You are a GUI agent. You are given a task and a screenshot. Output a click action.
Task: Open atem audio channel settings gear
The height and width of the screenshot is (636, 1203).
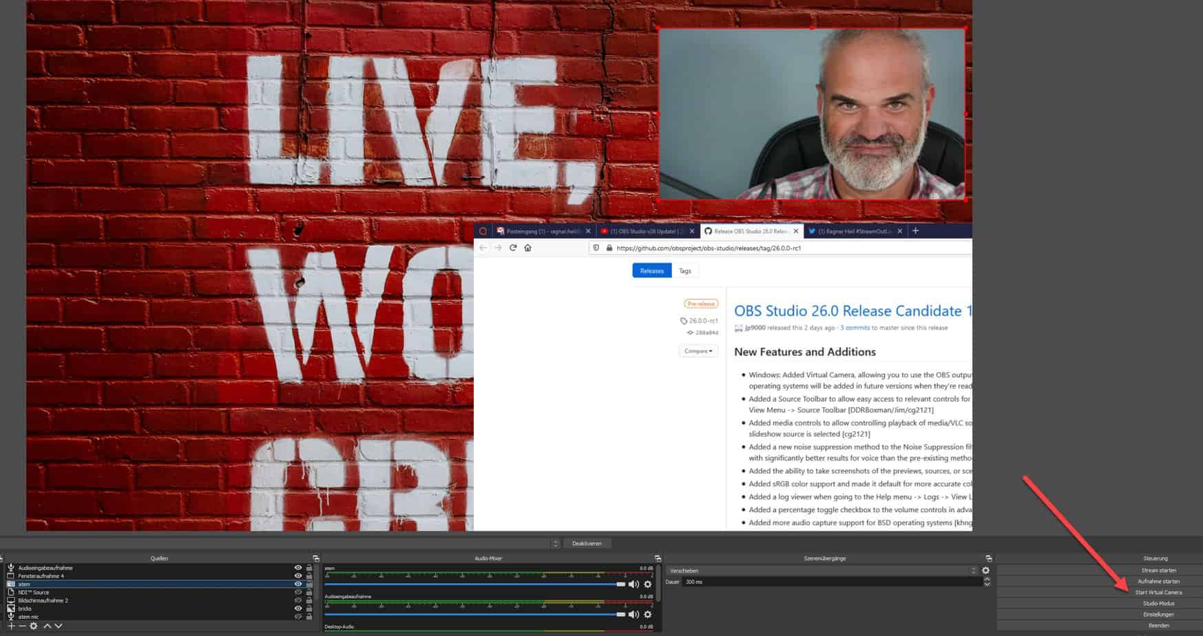(x=648, y=584)
